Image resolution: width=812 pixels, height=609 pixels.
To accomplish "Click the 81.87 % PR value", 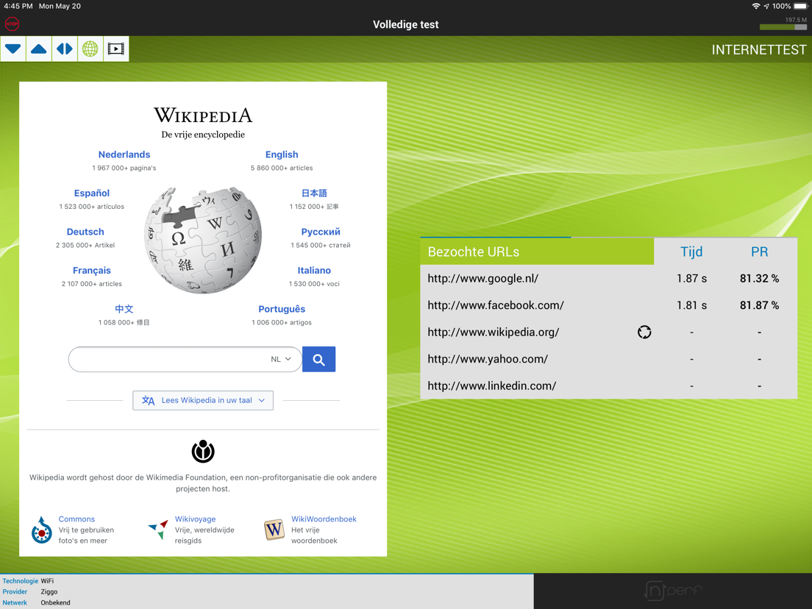I will pyautogui.click(x=759, y=305).
